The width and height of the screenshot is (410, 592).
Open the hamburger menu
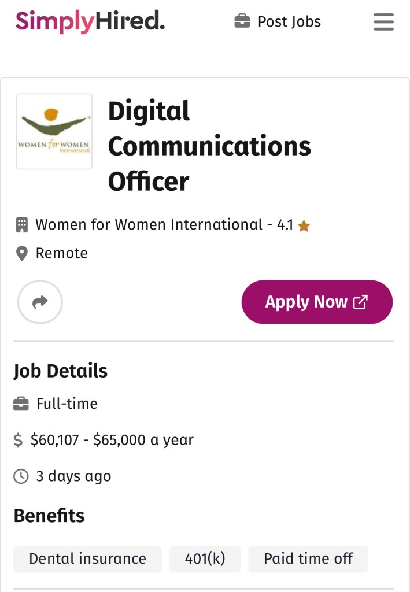[x=383, y=22]
